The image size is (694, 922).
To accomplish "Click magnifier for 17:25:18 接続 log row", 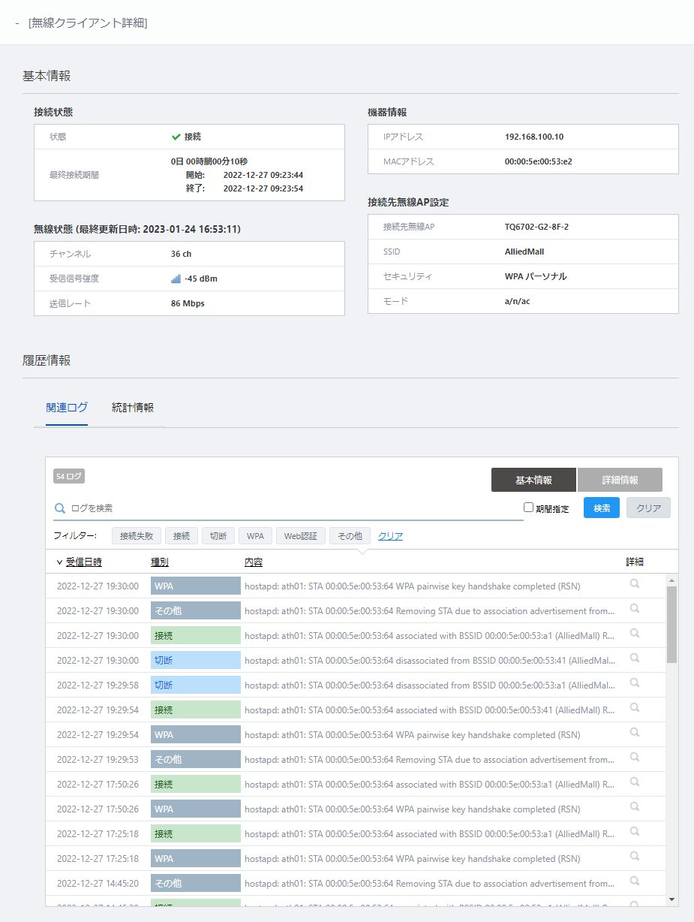I will tap(634, 832).
